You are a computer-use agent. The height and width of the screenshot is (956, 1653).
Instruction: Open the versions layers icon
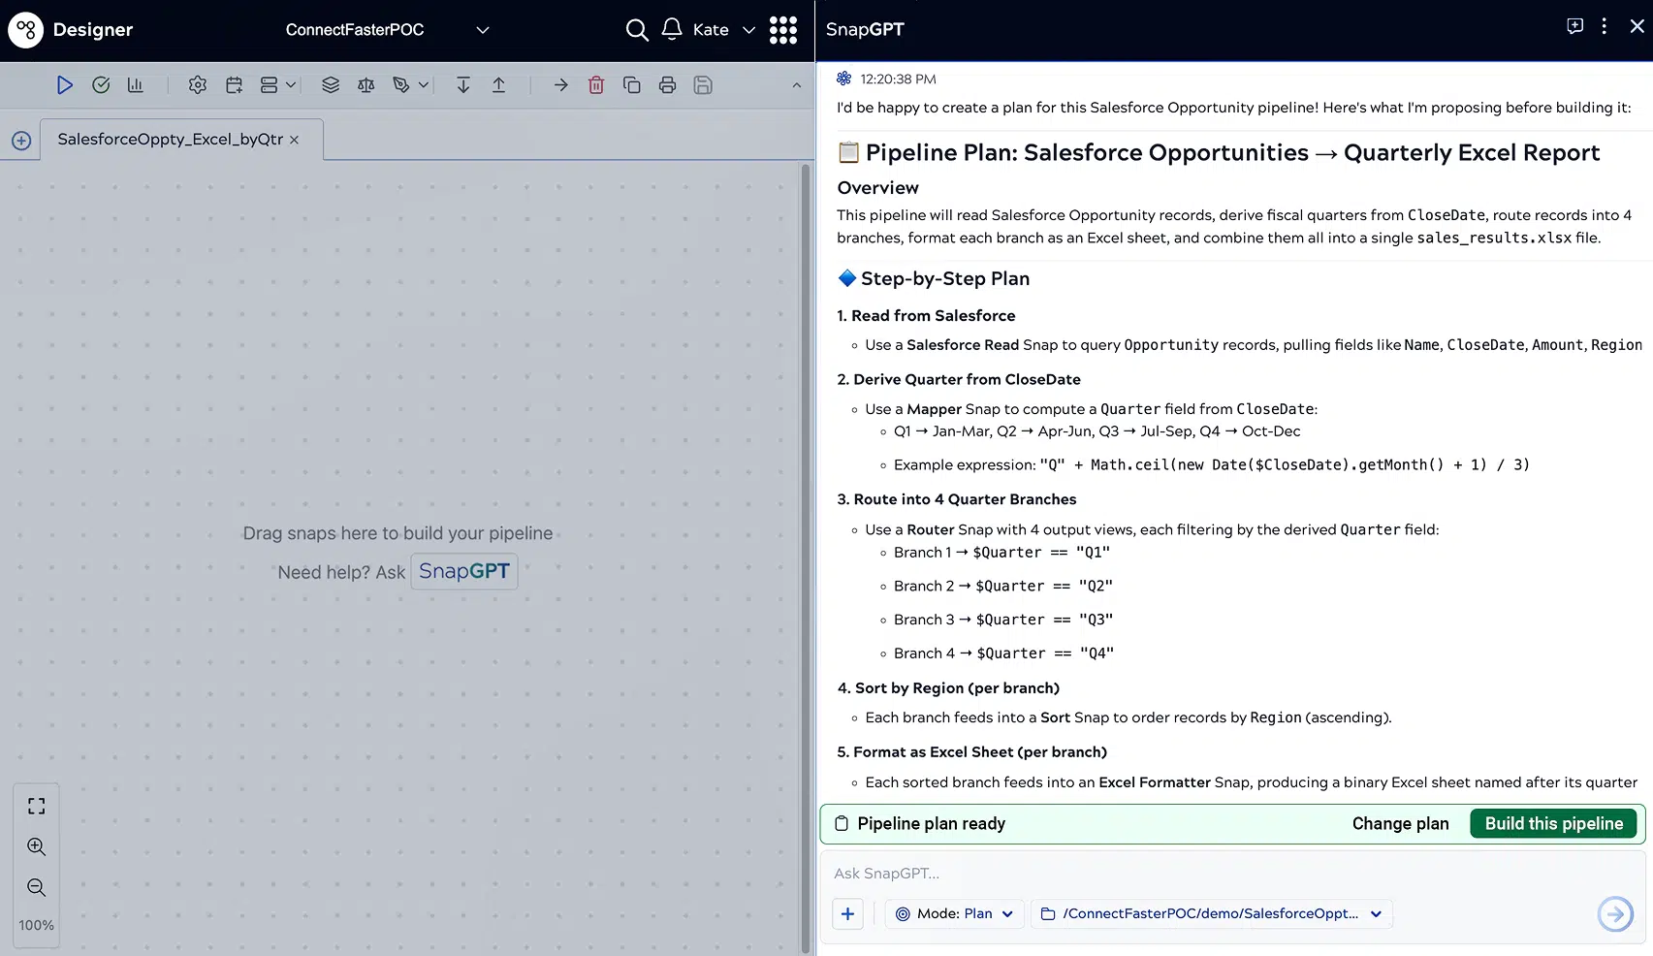pyautogui.click(x=331, y=85)
